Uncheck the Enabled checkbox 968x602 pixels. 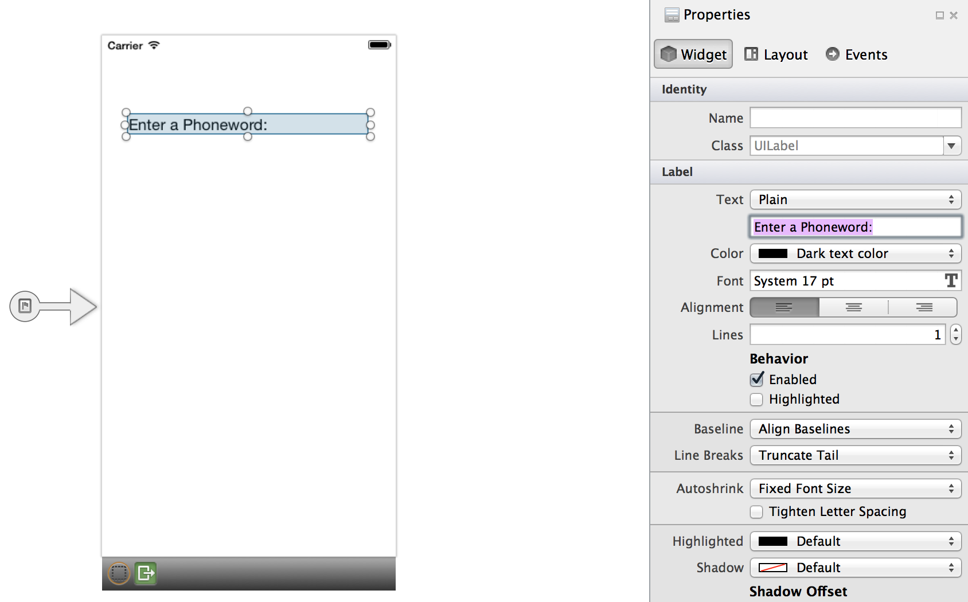pos(757,380)
